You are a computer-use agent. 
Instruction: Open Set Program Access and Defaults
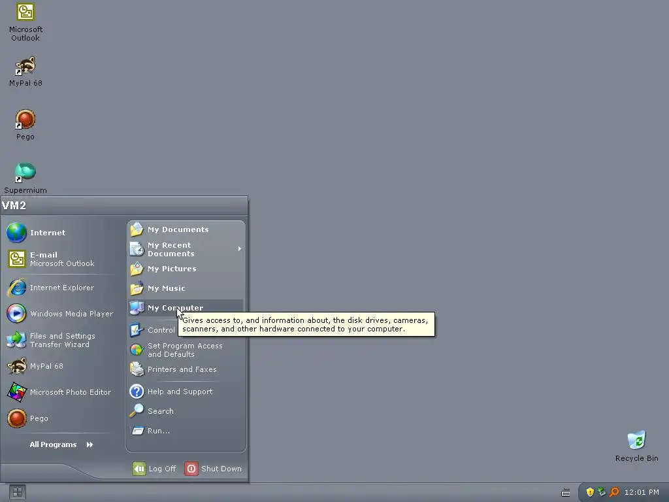click(x=186, y=350)
